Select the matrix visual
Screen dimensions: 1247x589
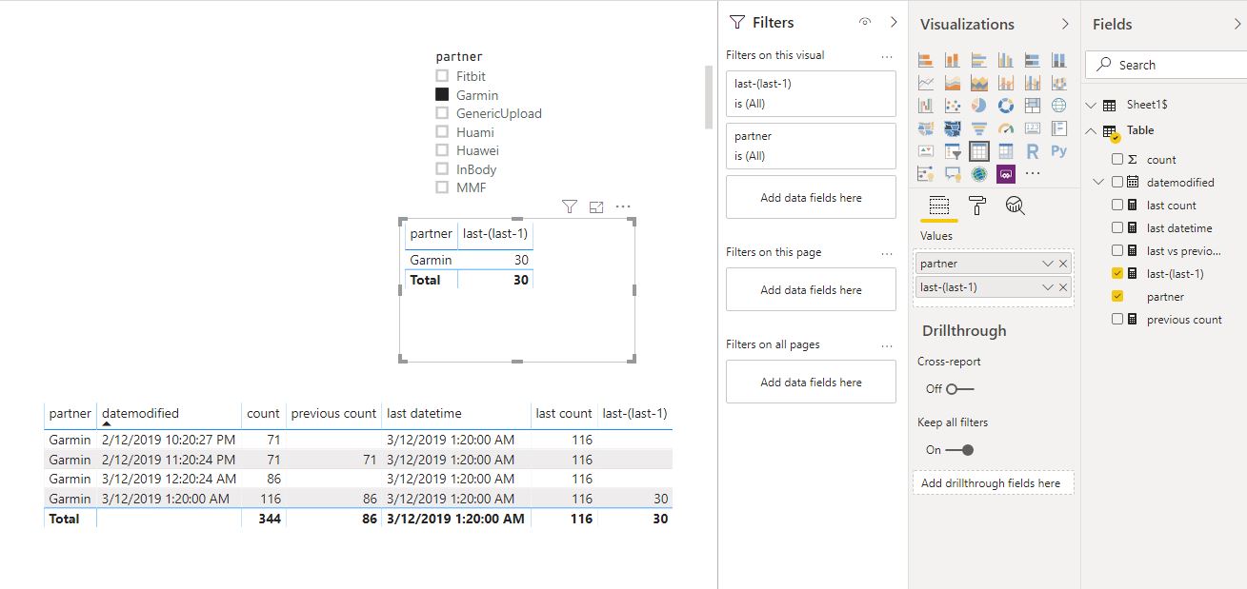click(1005, 151)
